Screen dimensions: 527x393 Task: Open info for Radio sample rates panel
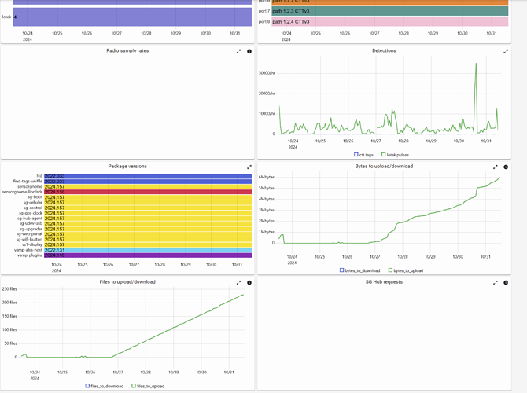click(x=249, y=51)
